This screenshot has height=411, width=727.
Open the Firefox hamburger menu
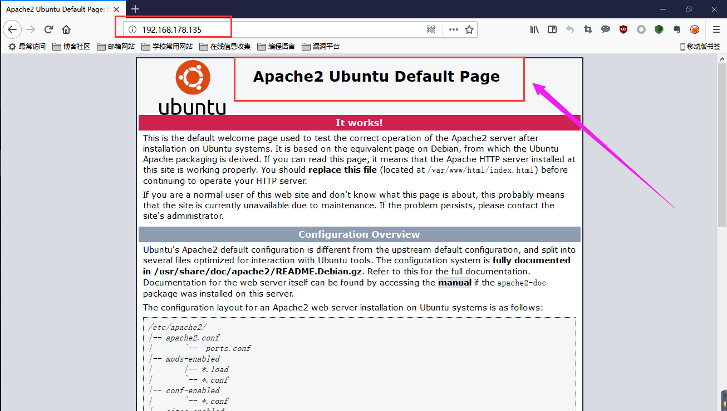pos(716,29)
